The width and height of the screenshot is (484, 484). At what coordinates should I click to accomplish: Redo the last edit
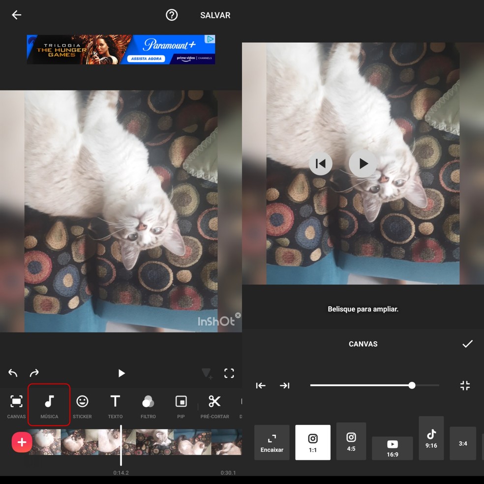click(x=33, y=373)
